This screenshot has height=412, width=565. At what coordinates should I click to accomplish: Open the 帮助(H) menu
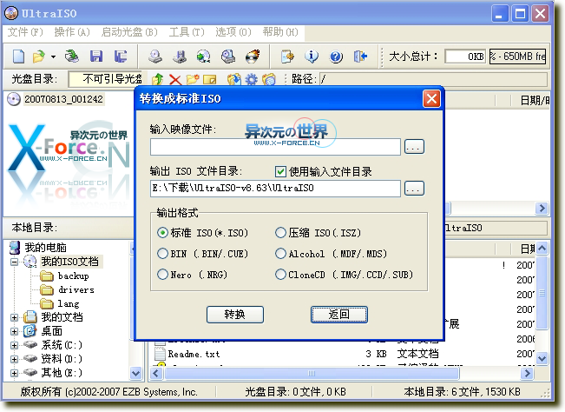point(280,32)
